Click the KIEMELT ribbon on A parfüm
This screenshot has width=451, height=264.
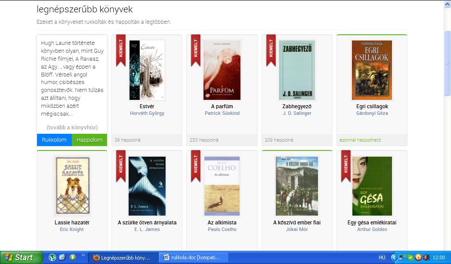point(196,49)
